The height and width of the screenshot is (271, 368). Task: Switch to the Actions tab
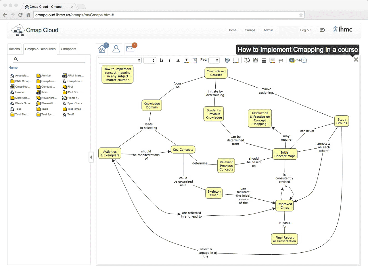(14, 49)
